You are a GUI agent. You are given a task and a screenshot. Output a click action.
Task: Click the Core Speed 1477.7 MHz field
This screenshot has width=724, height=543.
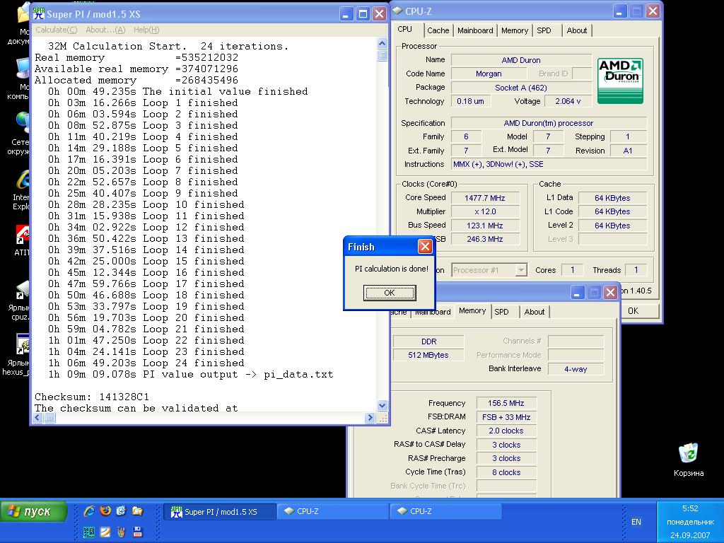485,198
